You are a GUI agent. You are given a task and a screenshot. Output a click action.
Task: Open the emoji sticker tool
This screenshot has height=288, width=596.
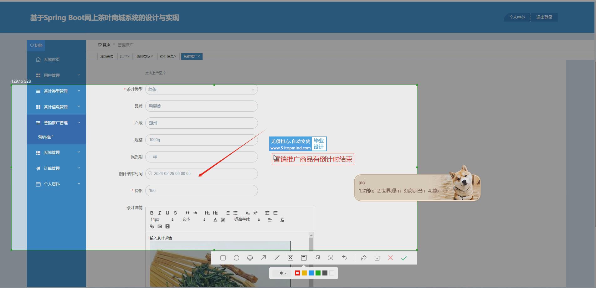(x=250, y=258)
